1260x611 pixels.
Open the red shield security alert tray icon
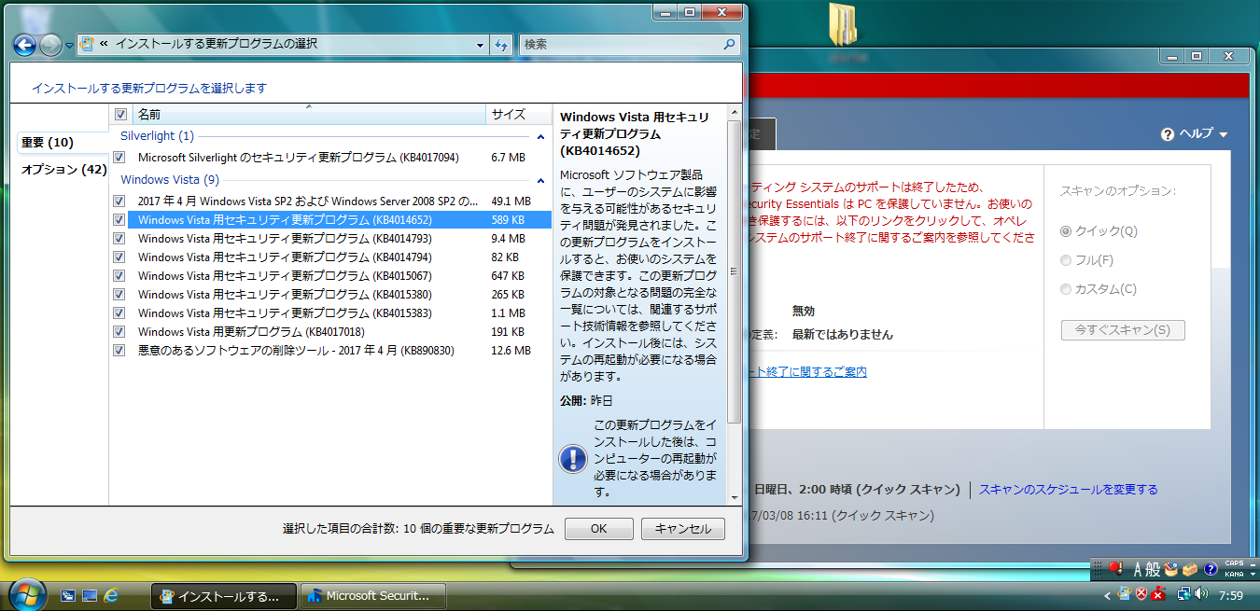1141,594
